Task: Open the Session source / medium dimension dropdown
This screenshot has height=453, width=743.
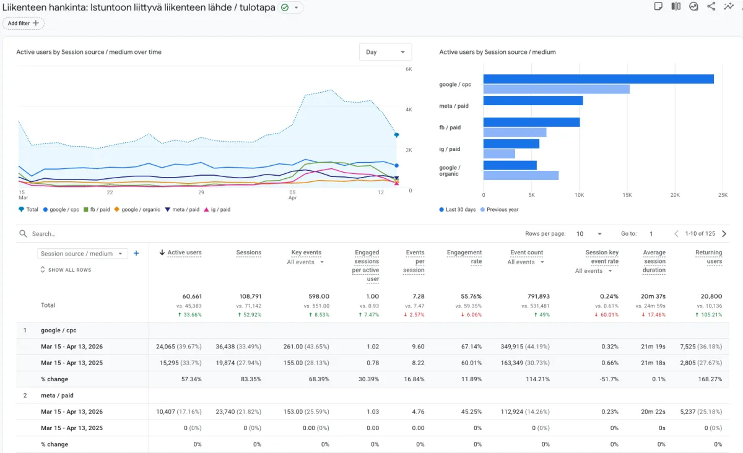Action: 82,254
